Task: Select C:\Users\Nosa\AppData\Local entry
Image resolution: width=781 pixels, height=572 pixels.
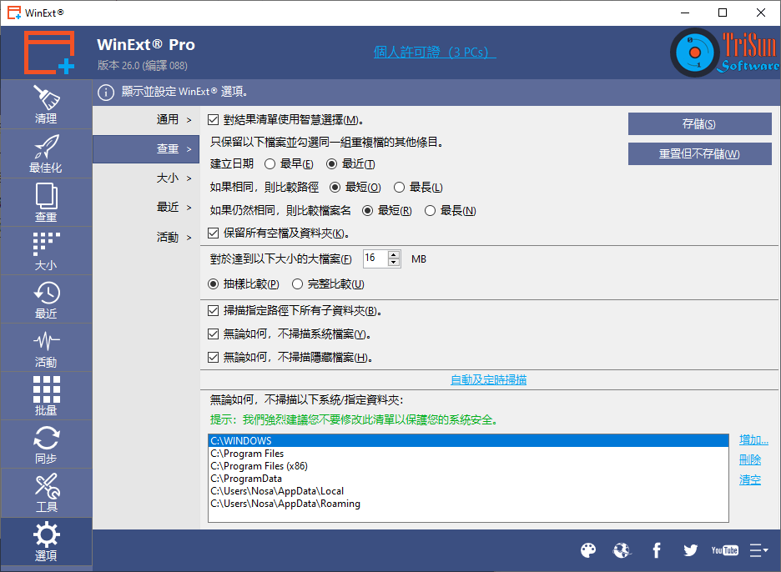Action: (468, 491)
